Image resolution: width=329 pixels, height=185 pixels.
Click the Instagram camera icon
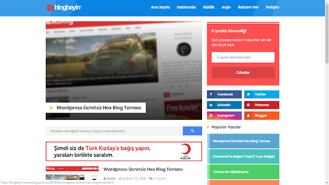click(211, 116)
